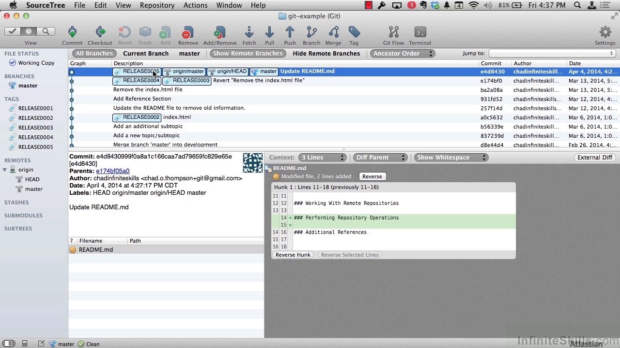Show All Branches in the log
This screenshot has width=620, height=348.
tap(94, 54)
